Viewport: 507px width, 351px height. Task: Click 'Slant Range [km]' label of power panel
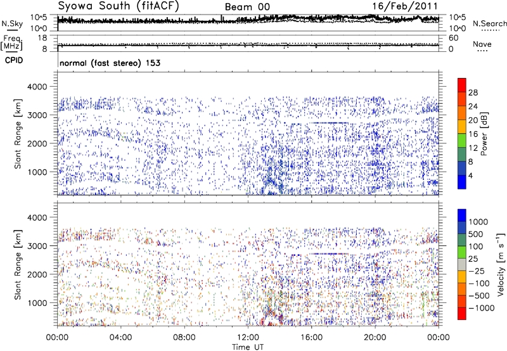coord(18,134)
